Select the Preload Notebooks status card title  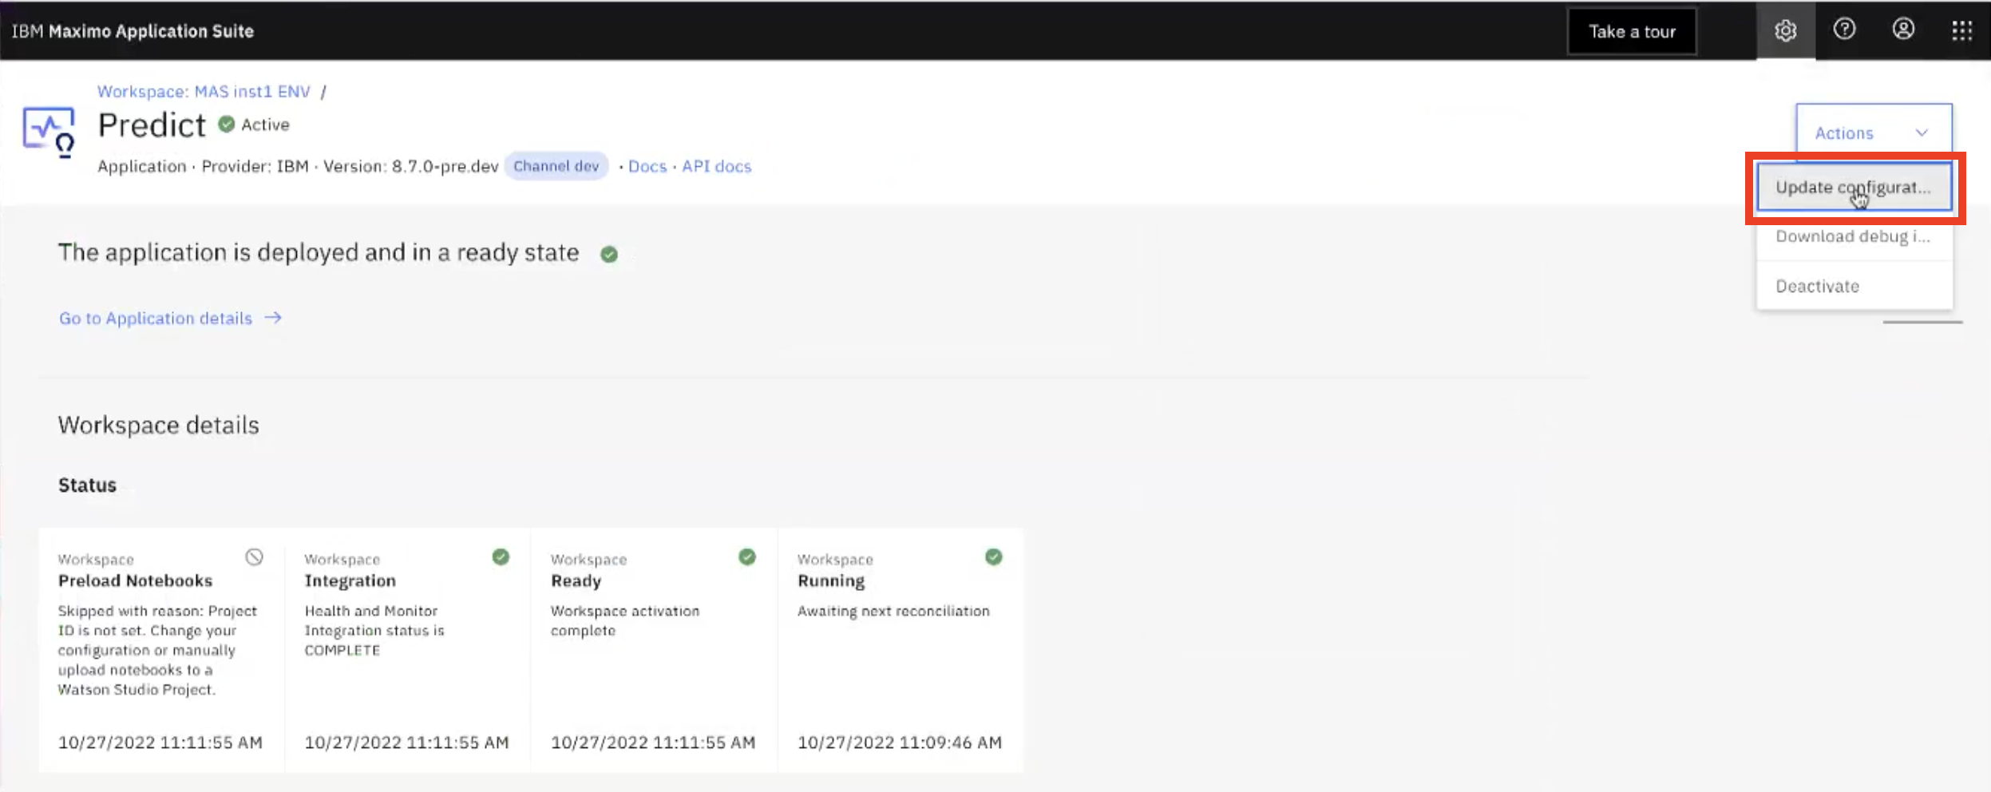135,580
